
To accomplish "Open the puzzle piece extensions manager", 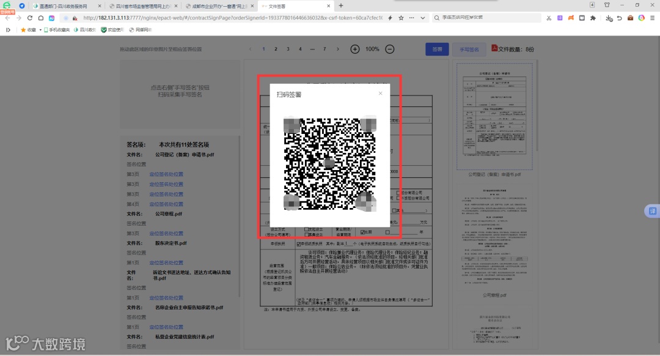I will [x=593, y=18].
